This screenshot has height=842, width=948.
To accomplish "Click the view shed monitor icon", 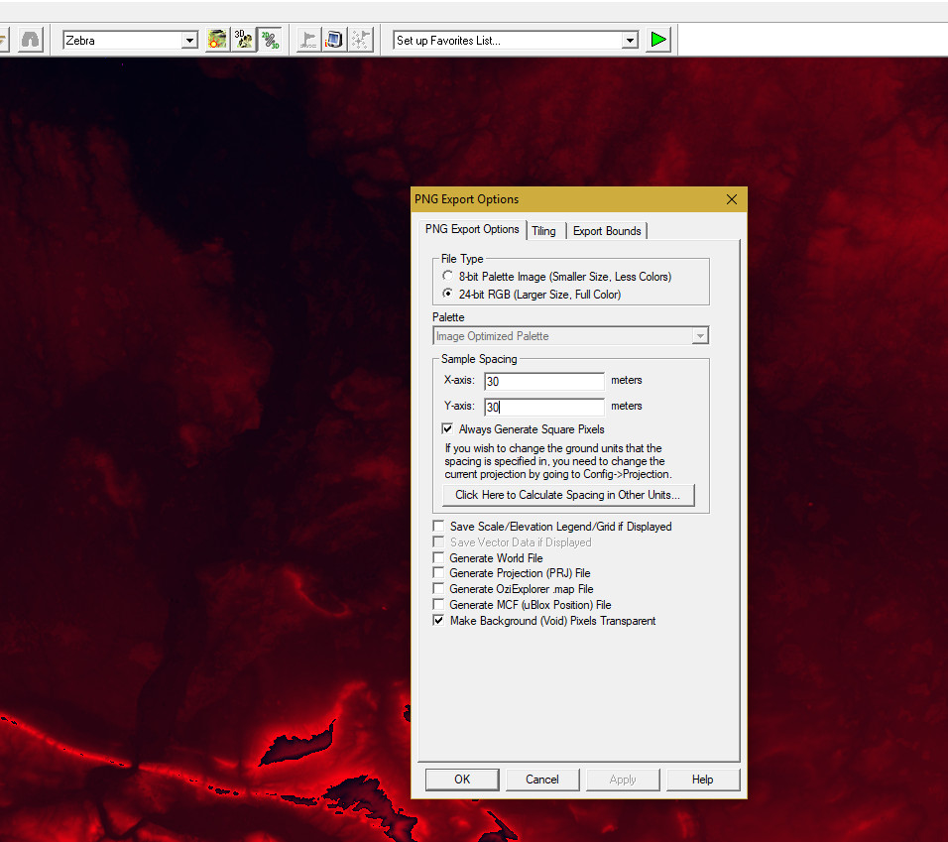I will (334, 40).
